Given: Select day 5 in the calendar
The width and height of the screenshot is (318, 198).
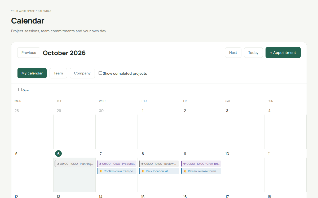Looking at the screenshot, I should [16, 154].
